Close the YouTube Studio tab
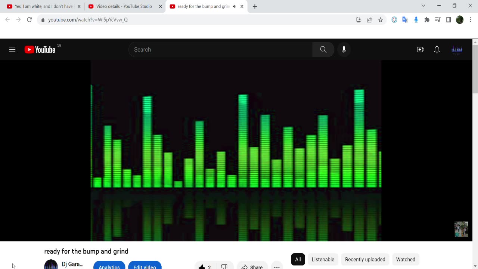The width and height of the screenshot is (478, 269). (x=161, y=6)
